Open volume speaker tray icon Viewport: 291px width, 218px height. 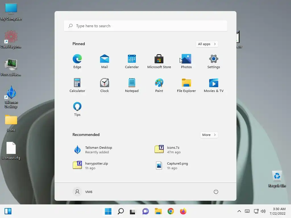coord(263,211)
